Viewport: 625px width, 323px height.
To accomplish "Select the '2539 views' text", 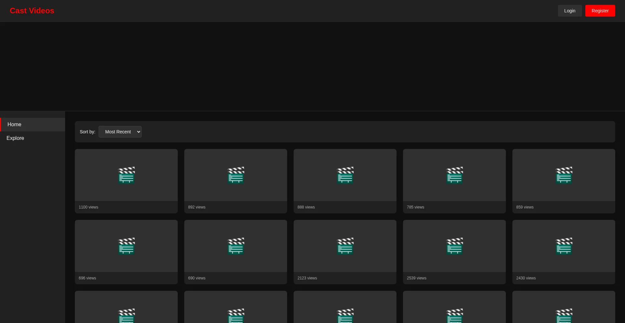I will tap(417, 278).
